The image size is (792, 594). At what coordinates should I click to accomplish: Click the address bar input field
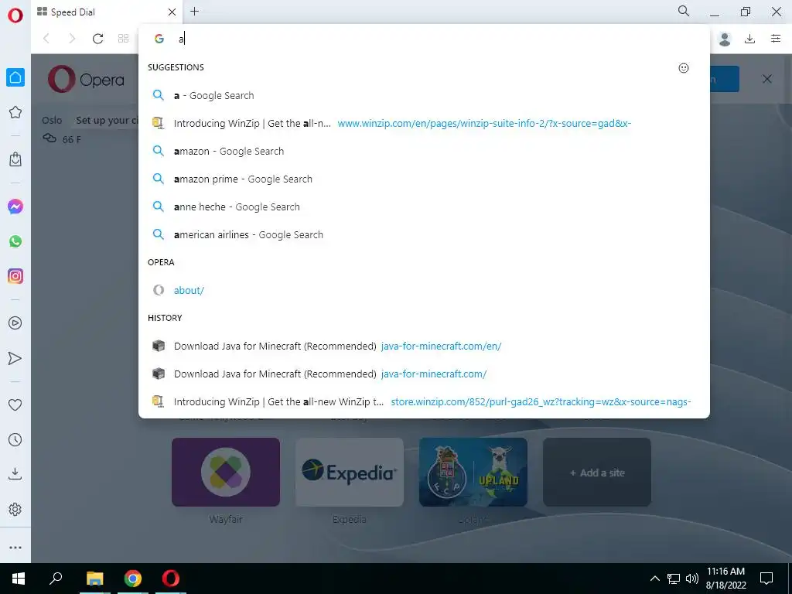[425, 39]
